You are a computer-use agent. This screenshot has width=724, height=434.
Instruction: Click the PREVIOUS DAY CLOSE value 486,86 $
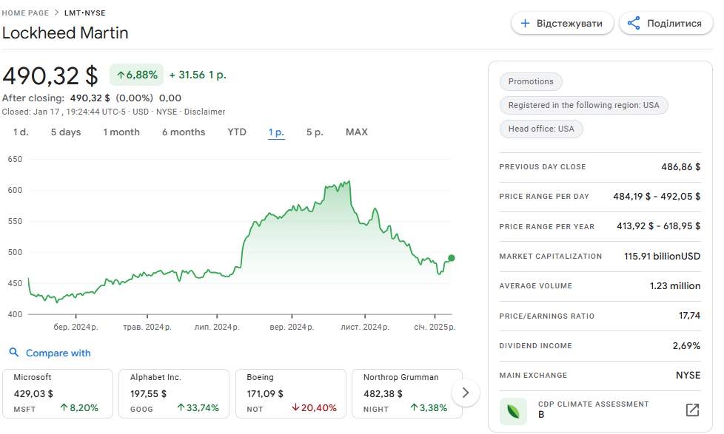[x=680, y=167]
